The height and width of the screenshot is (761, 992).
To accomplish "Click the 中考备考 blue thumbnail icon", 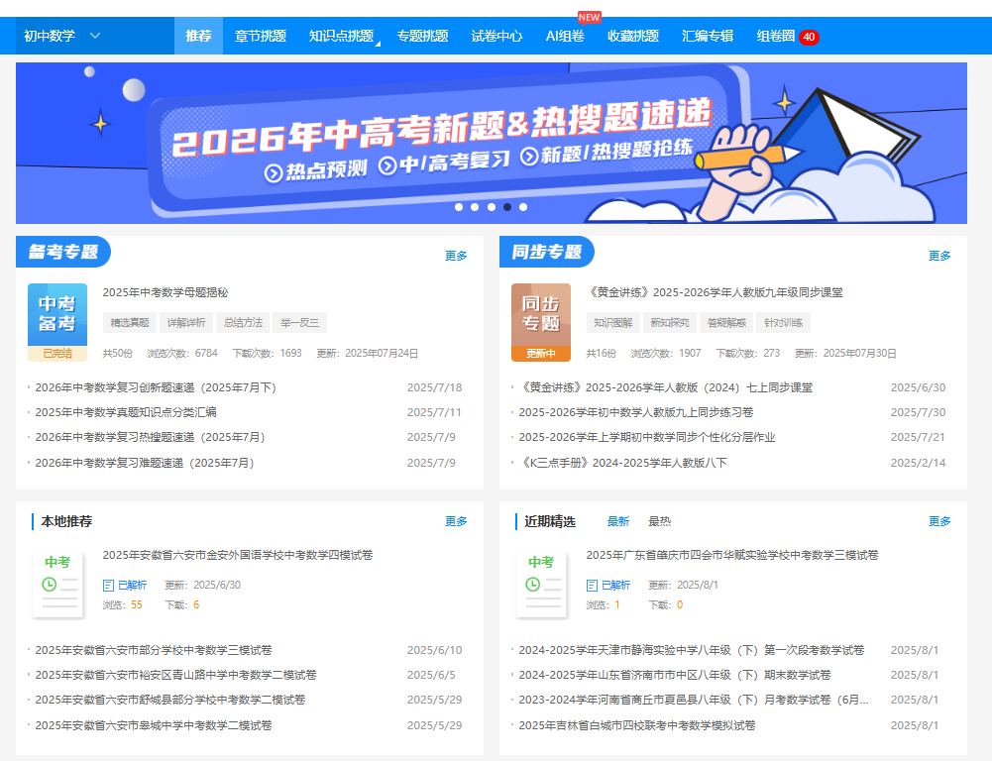I will [56, 315].
